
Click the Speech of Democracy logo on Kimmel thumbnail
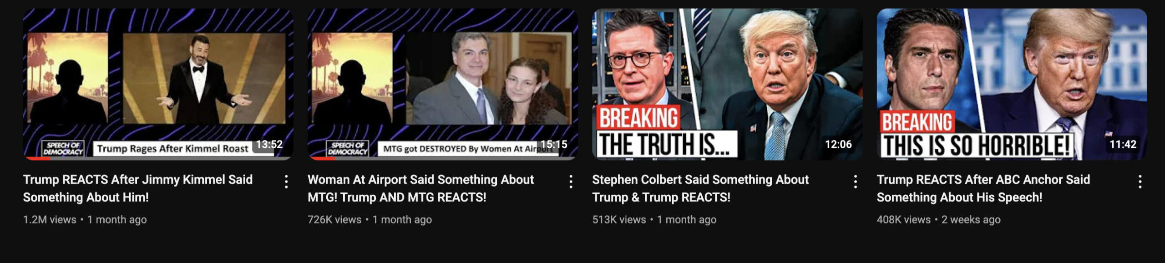point(63,148)
